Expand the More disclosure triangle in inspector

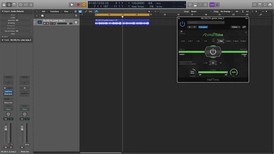(3, 36)
